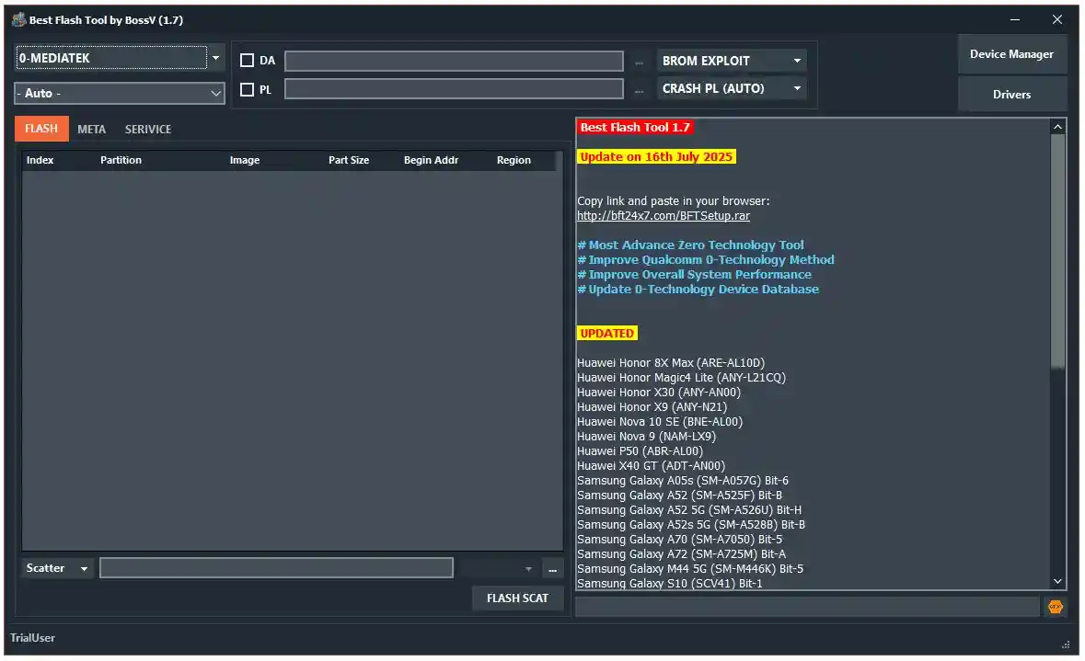Click the PL file browse ellipsis button
Screen dimensions: 1085x661
[x=639, y=90]
